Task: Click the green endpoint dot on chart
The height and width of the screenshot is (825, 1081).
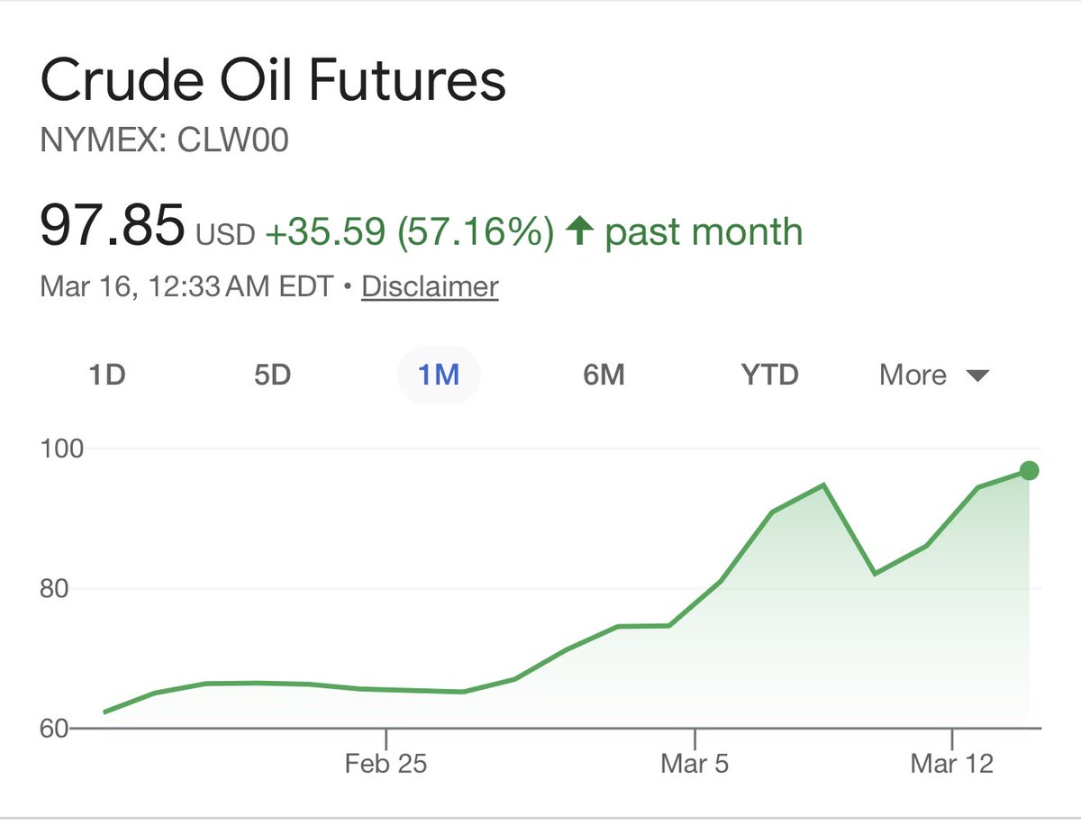Action: (x=1031, y=470)
